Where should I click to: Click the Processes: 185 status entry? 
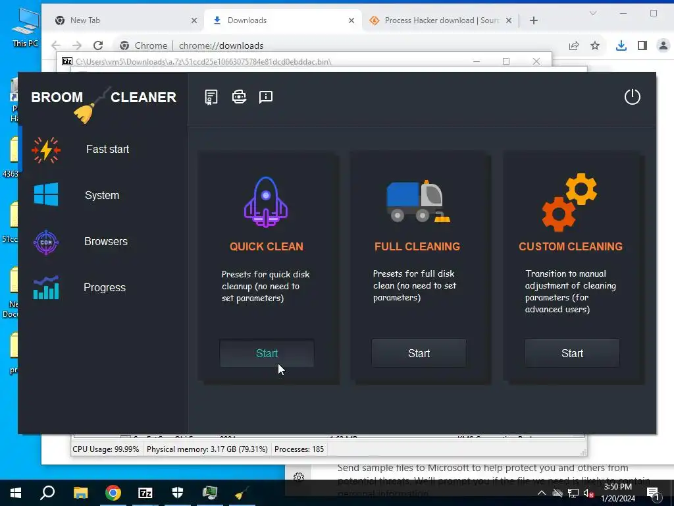coord(299,449)
